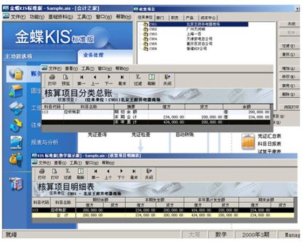Image resolution: width=307 pixels, height=249 pixels.
Task: Open 自动转账 in main business flow
Action: [x=185, y=134]
